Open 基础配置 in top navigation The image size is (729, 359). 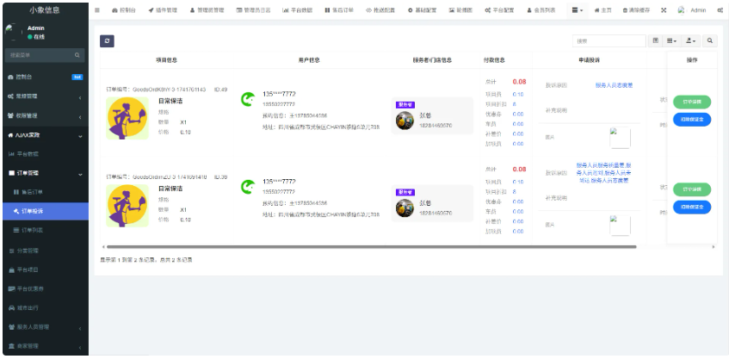(422, 10)
